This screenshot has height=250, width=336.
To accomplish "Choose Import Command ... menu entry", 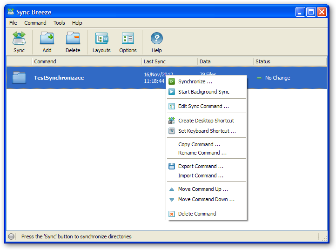I will point(207,176).
